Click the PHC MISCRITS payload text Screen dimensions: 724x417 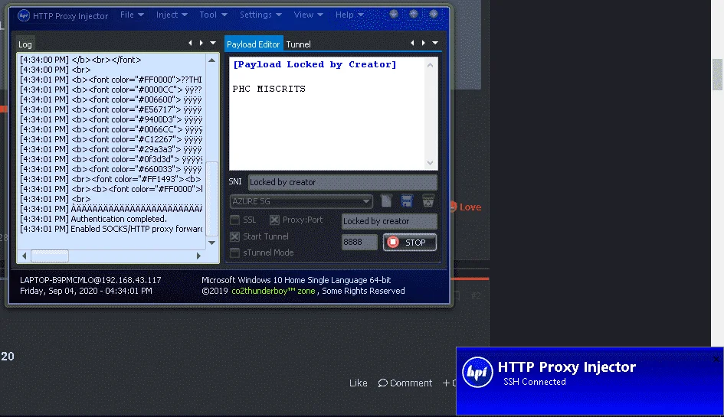tap(269, 89)
